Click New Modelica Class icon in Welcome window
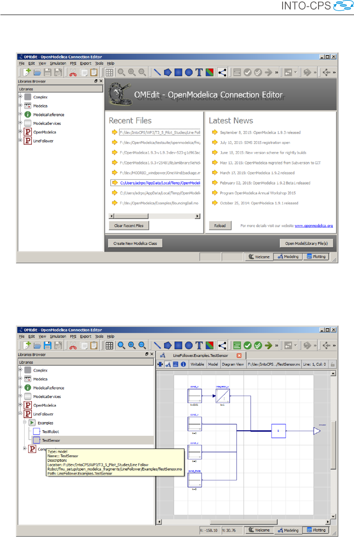 (x=27, y=72)
